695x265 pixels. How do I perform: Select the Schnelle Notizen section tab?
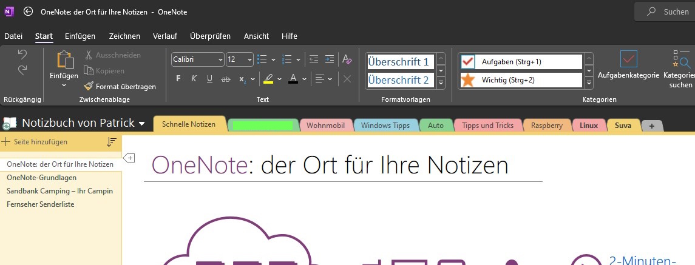189,124
